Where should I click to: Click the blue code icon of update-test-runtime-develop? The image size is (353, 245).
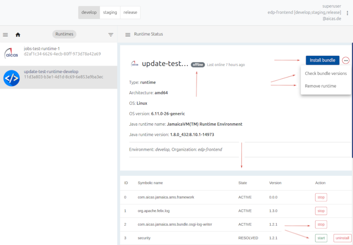11,77
